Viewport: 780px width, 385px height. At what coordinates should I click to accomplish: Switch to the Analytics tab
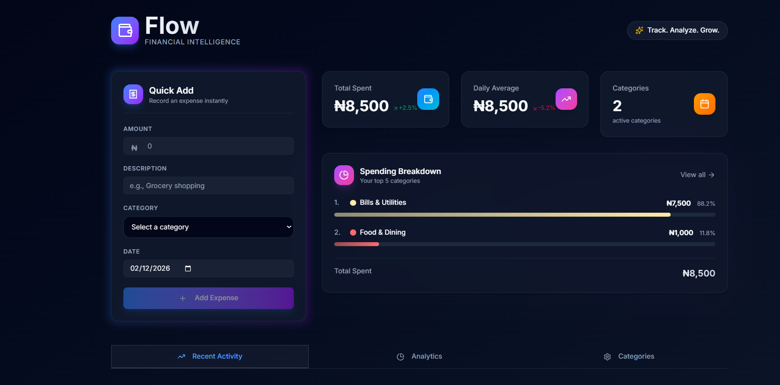(x=419, y=356)
